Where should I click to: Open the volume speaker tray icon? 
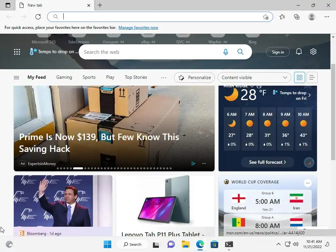pos(296,244)
